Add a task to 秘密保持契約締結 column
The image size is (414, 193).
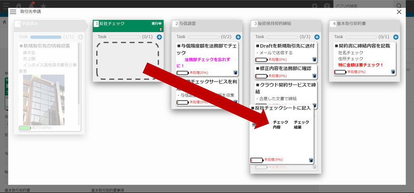click(x=317, y=37)
